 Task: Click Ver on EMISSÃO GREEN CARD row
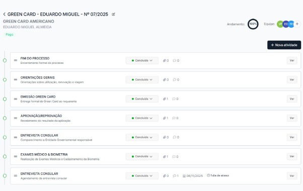292,99
